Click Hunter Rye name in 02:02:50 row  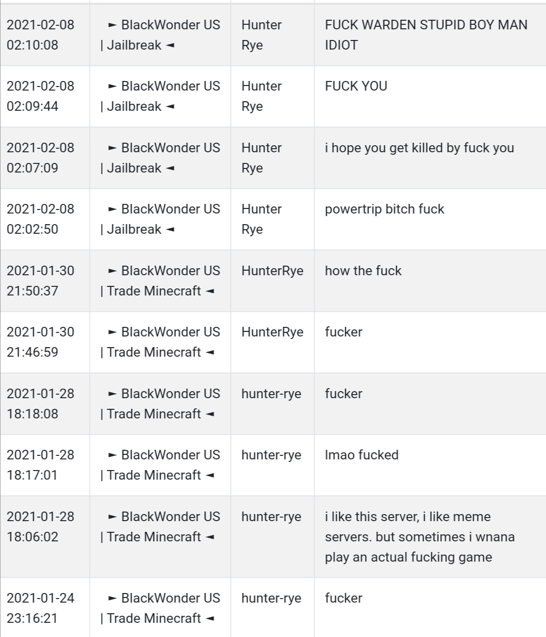[261, 219]
